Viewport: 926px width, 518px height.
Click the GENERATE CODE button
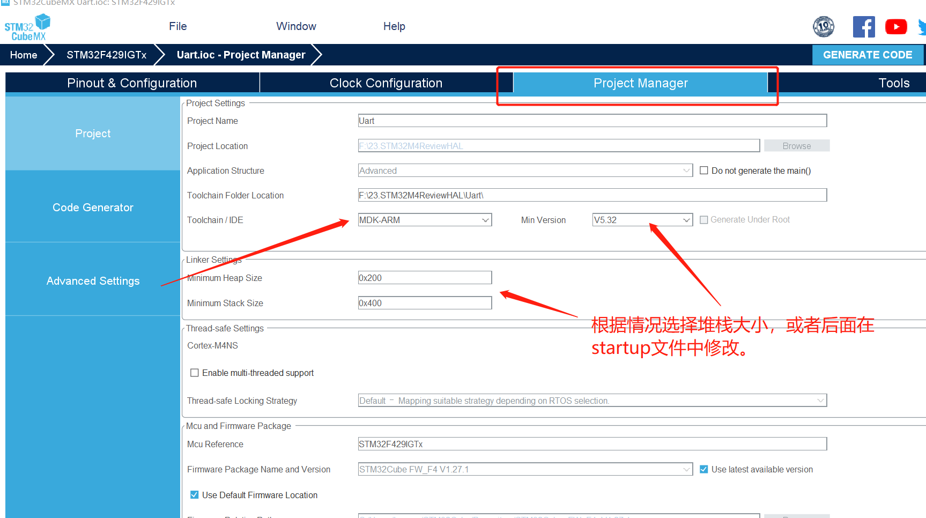(868, 55)
